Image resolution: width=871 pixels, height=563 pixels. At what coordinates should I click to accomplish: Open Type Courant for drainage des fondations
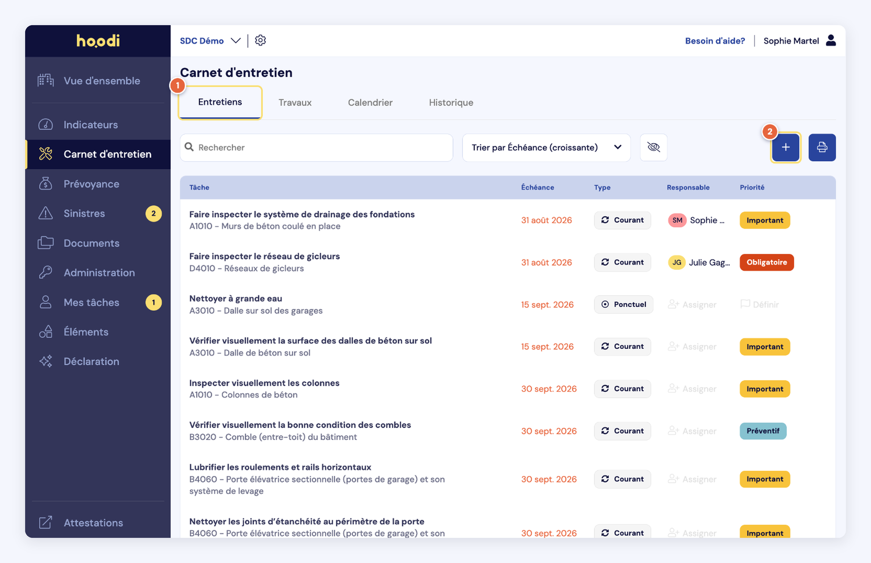pyautogui.click(x=622, y=220)
